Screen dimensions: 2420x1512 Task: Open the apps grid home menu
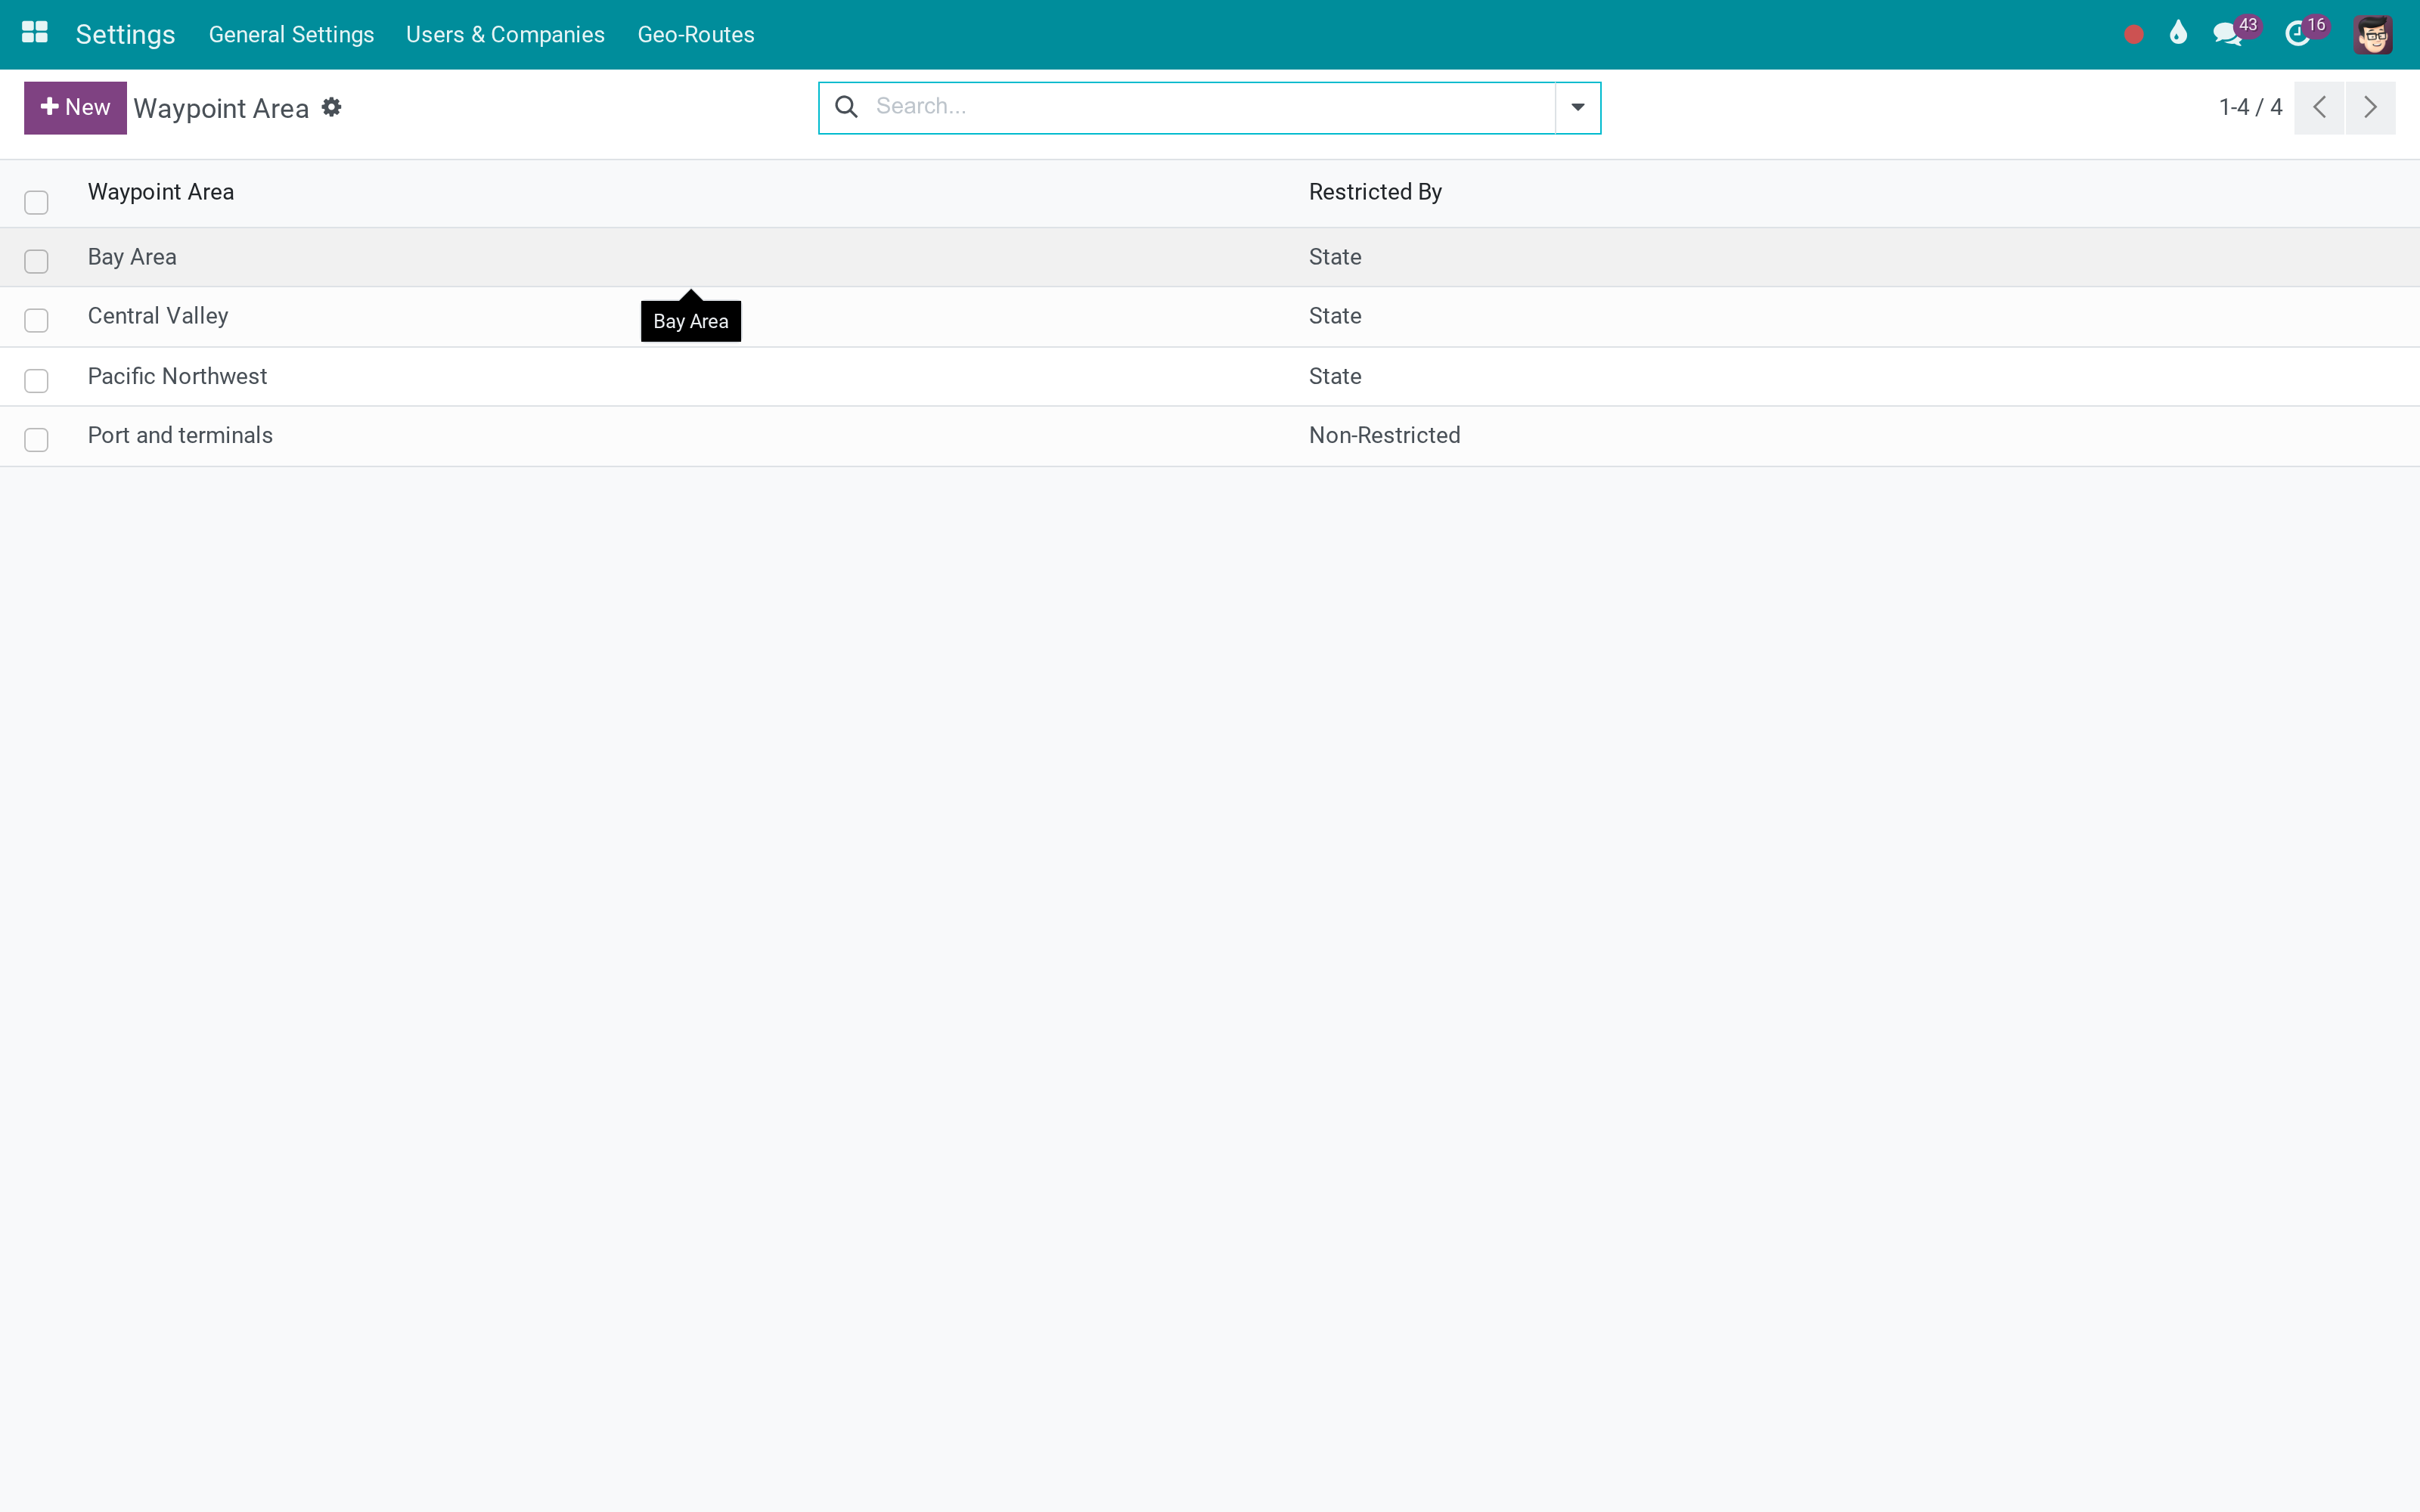pos(35,33)
